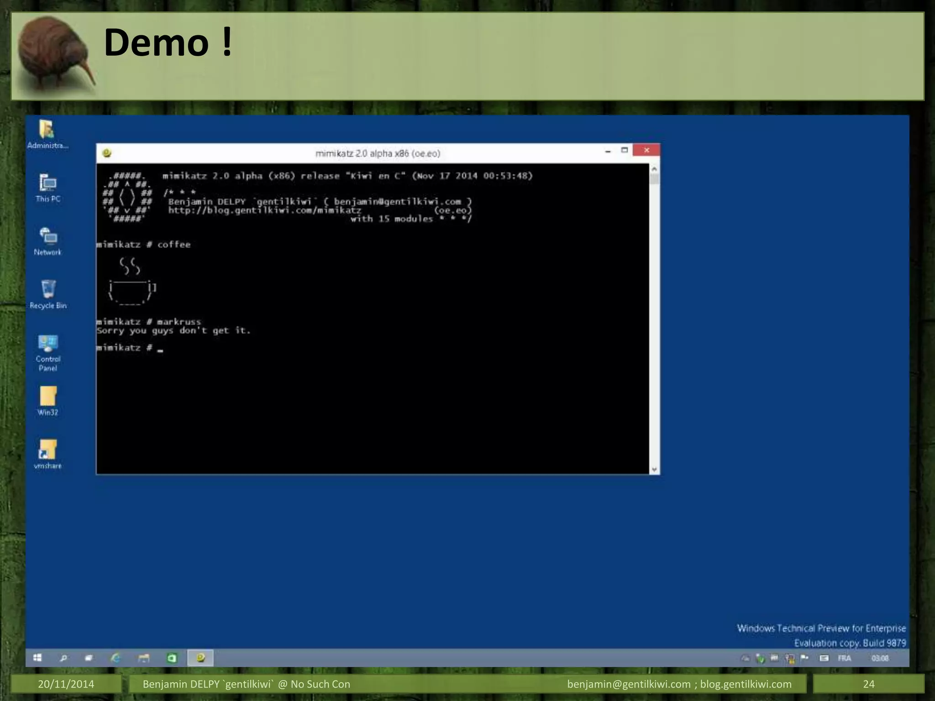Click the footer email and blog address

[x=679, y=684]
